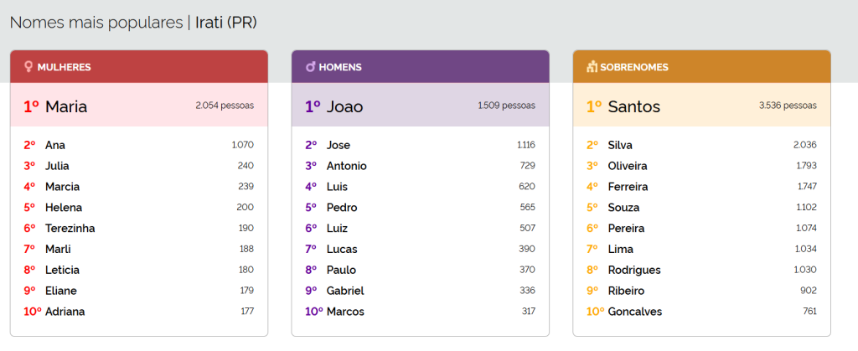Viewport: 858px width, 351px height.
Task: Select the Mulheres red header
Action: (139, 67)
